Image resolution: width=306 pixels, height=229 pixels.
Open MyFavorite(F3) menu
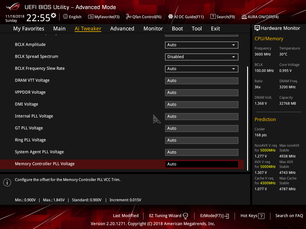coord(104,17)
